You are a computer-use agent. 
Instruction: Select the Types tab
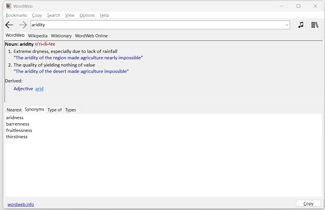(70, 110)
